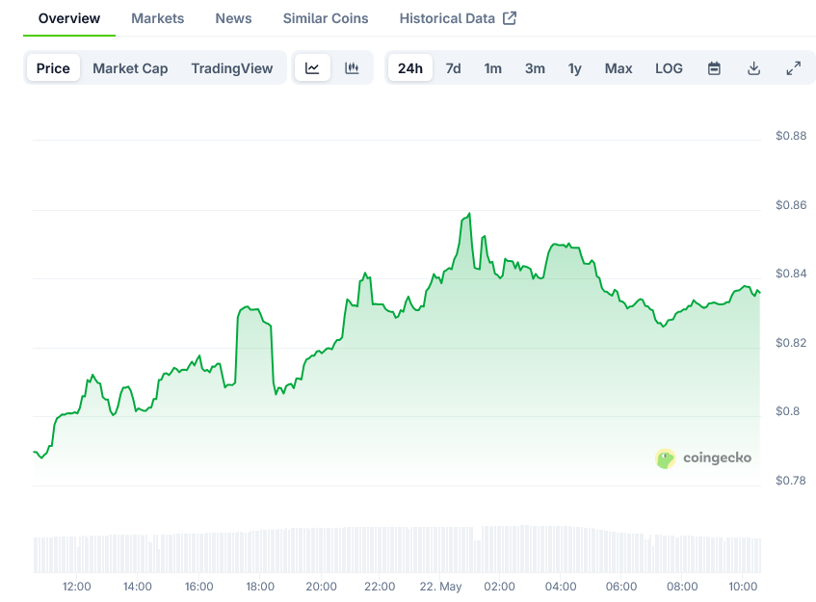Switch to TradingView chart mode

(x=231, y=68)
